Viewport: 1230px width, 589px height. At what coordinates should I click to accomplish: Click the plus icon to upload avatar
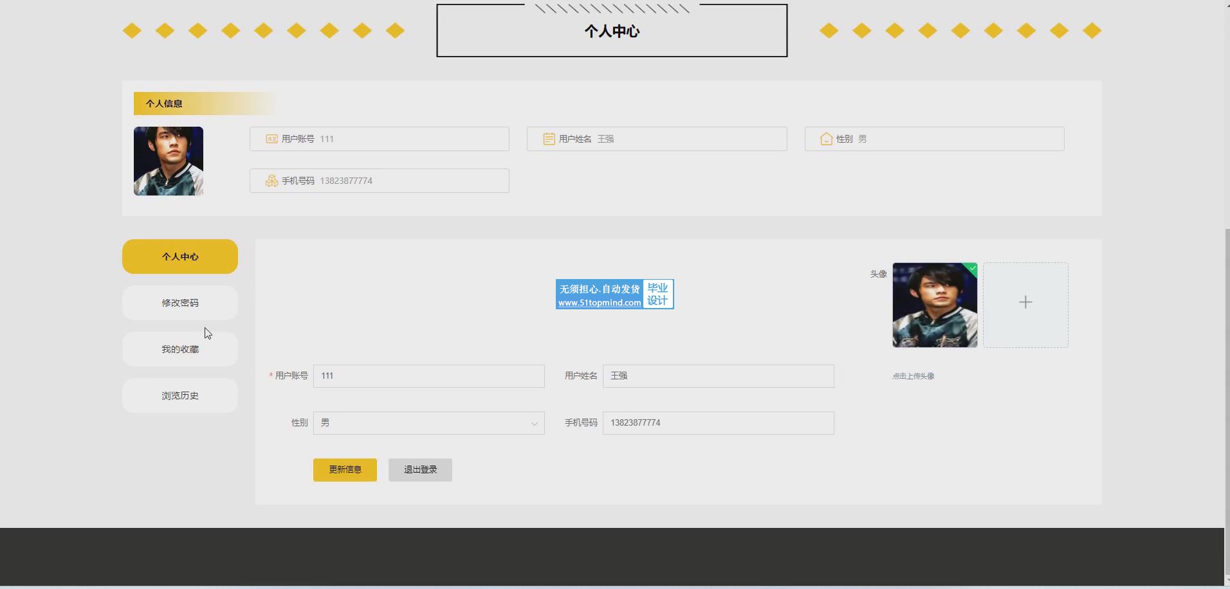click(1025, 302)
